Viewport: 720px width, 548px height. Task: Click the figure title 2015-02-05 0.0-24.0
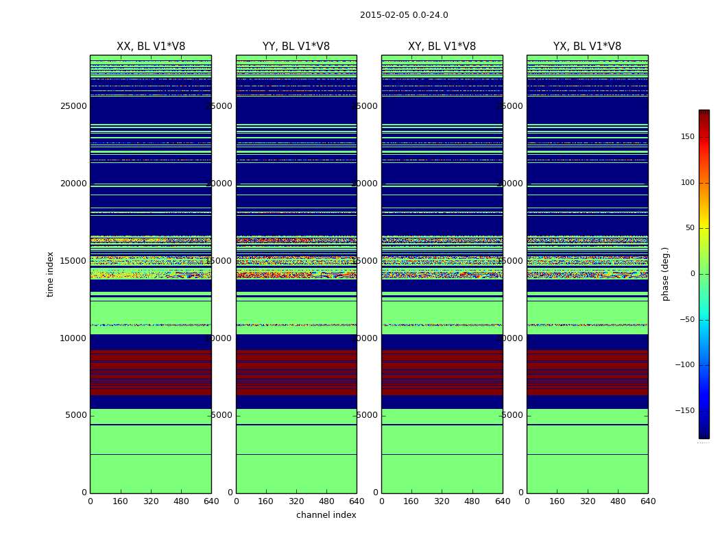(x=404, y=15)
